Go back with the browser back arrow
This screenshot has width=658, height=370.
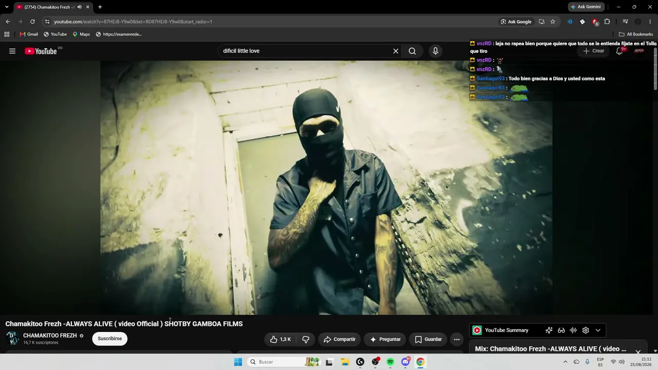(x=8, y=22)
